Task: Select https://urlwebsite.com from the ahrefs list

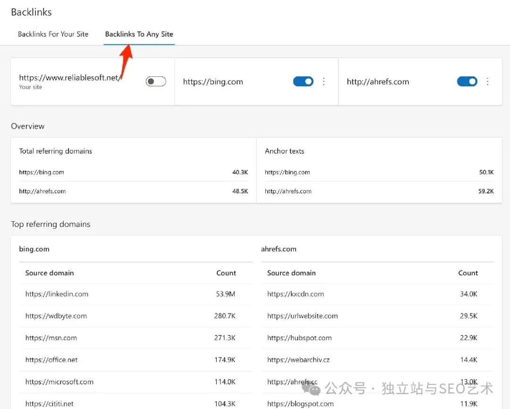Action: (302, 316)
